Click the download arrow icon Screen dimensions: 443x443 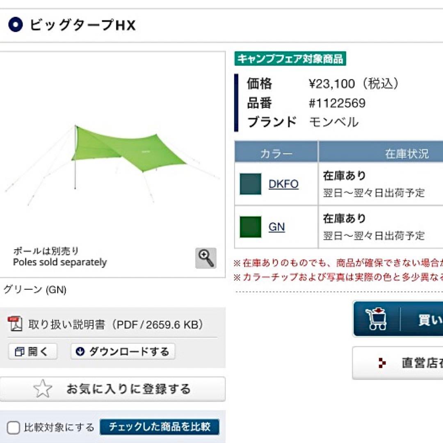80,352
